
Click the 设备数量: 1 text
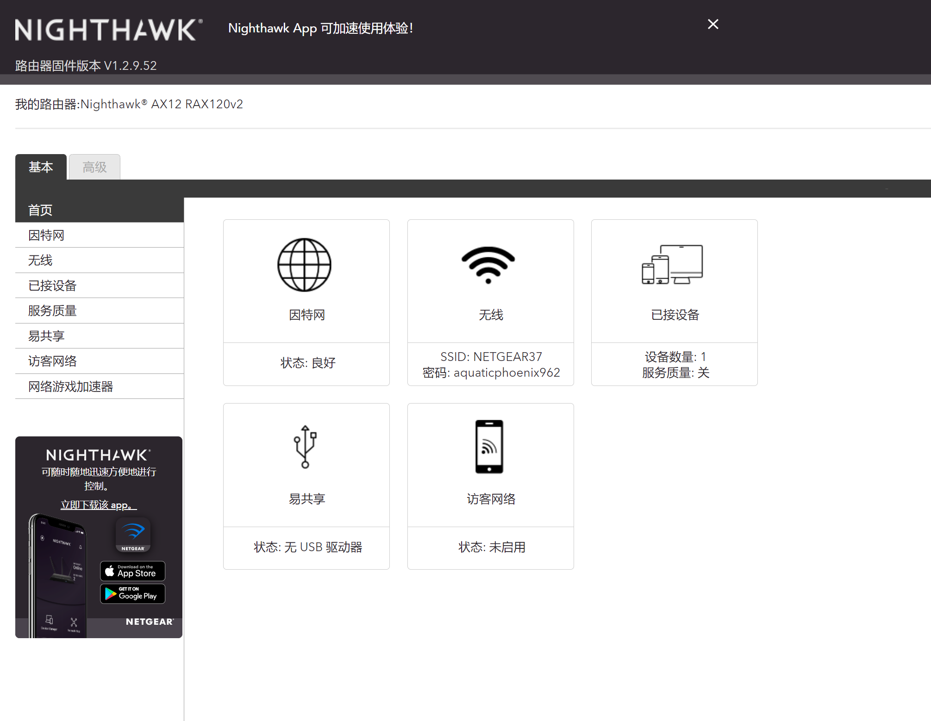coord(675,357)
